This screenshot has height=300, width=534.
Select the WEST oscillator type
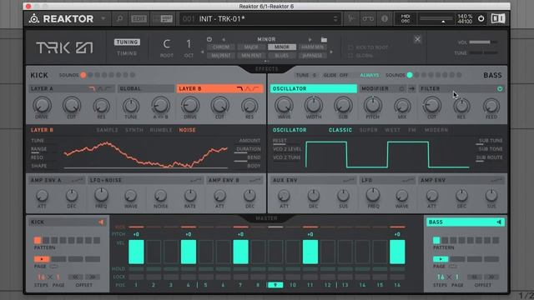click(x=392, y=130)
